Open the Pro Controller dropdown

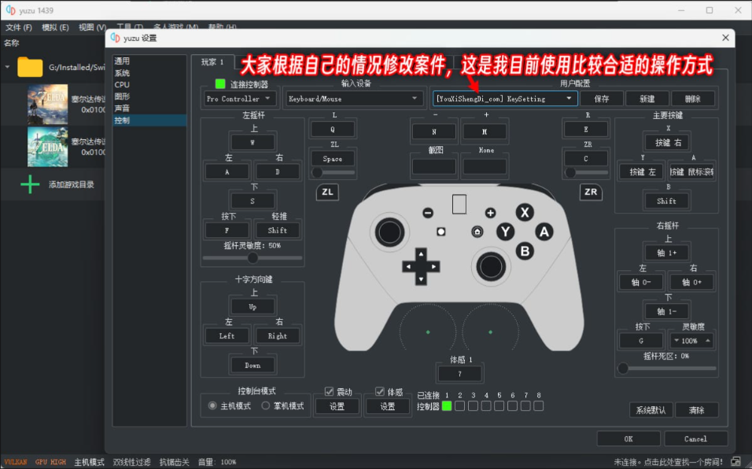(238, 98)
